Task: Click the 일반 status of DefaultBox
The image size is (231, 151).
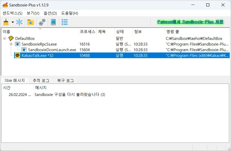Action: tap(119, 38)
